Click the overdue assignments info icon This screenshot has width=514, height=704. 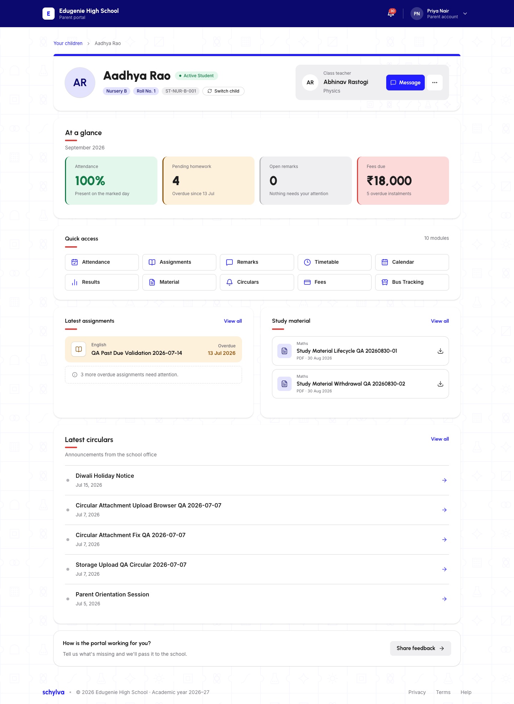[x=75, y=375]
